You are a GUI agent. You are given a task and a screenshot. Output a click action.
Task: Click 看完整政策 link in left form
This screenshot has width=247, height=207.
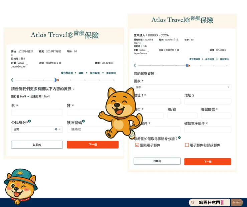67,73
